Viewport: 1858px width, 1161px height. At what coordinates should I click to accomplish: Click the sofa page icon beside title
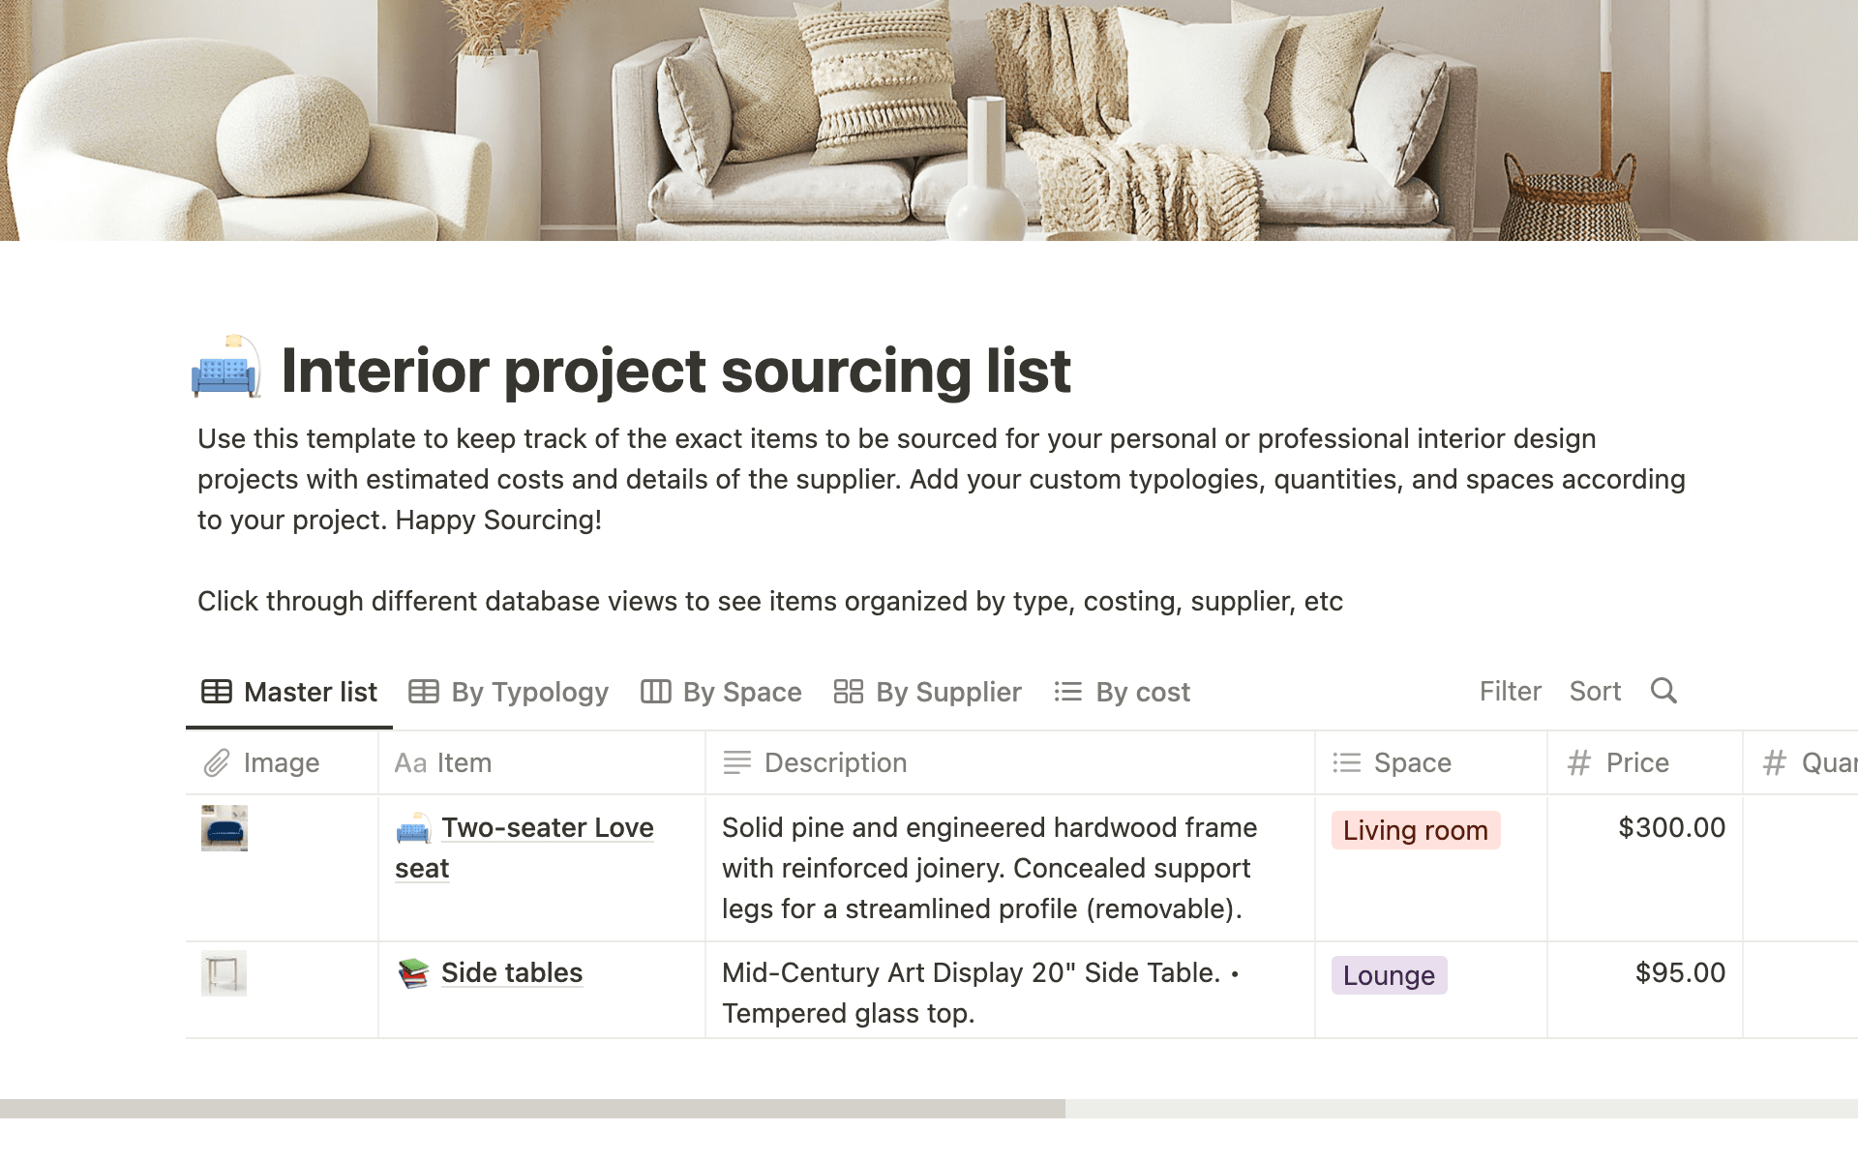226,368
